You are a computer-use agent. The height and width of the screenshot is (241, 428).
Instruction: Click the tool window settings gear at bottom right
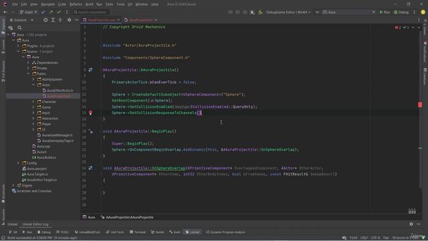pos(411,224)
